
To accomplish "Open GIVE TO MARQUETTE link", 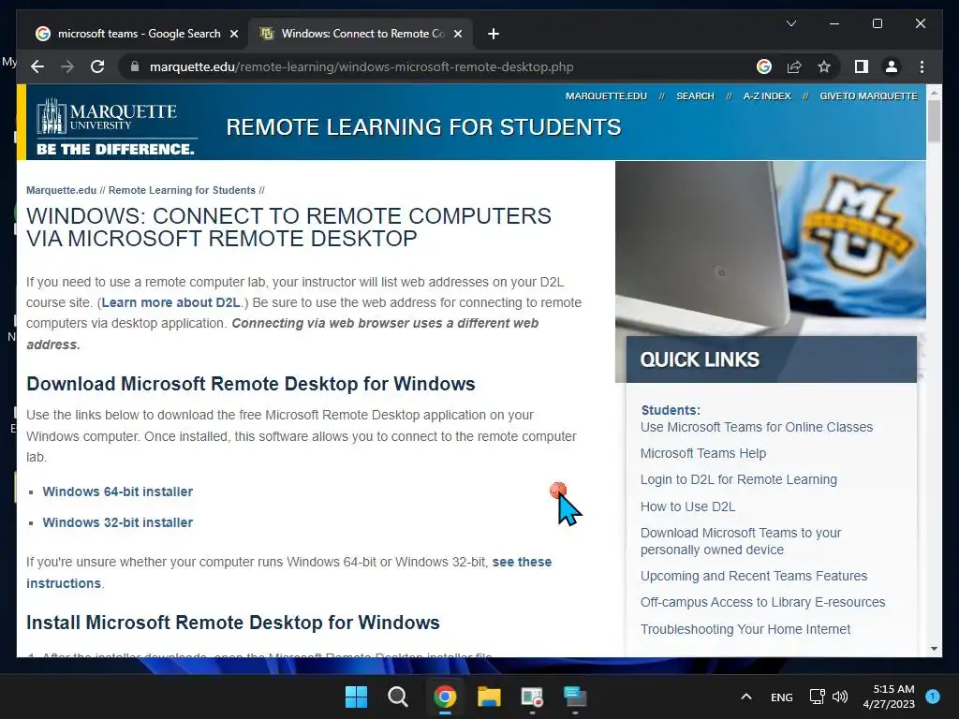I will click(x=868, y=96).
